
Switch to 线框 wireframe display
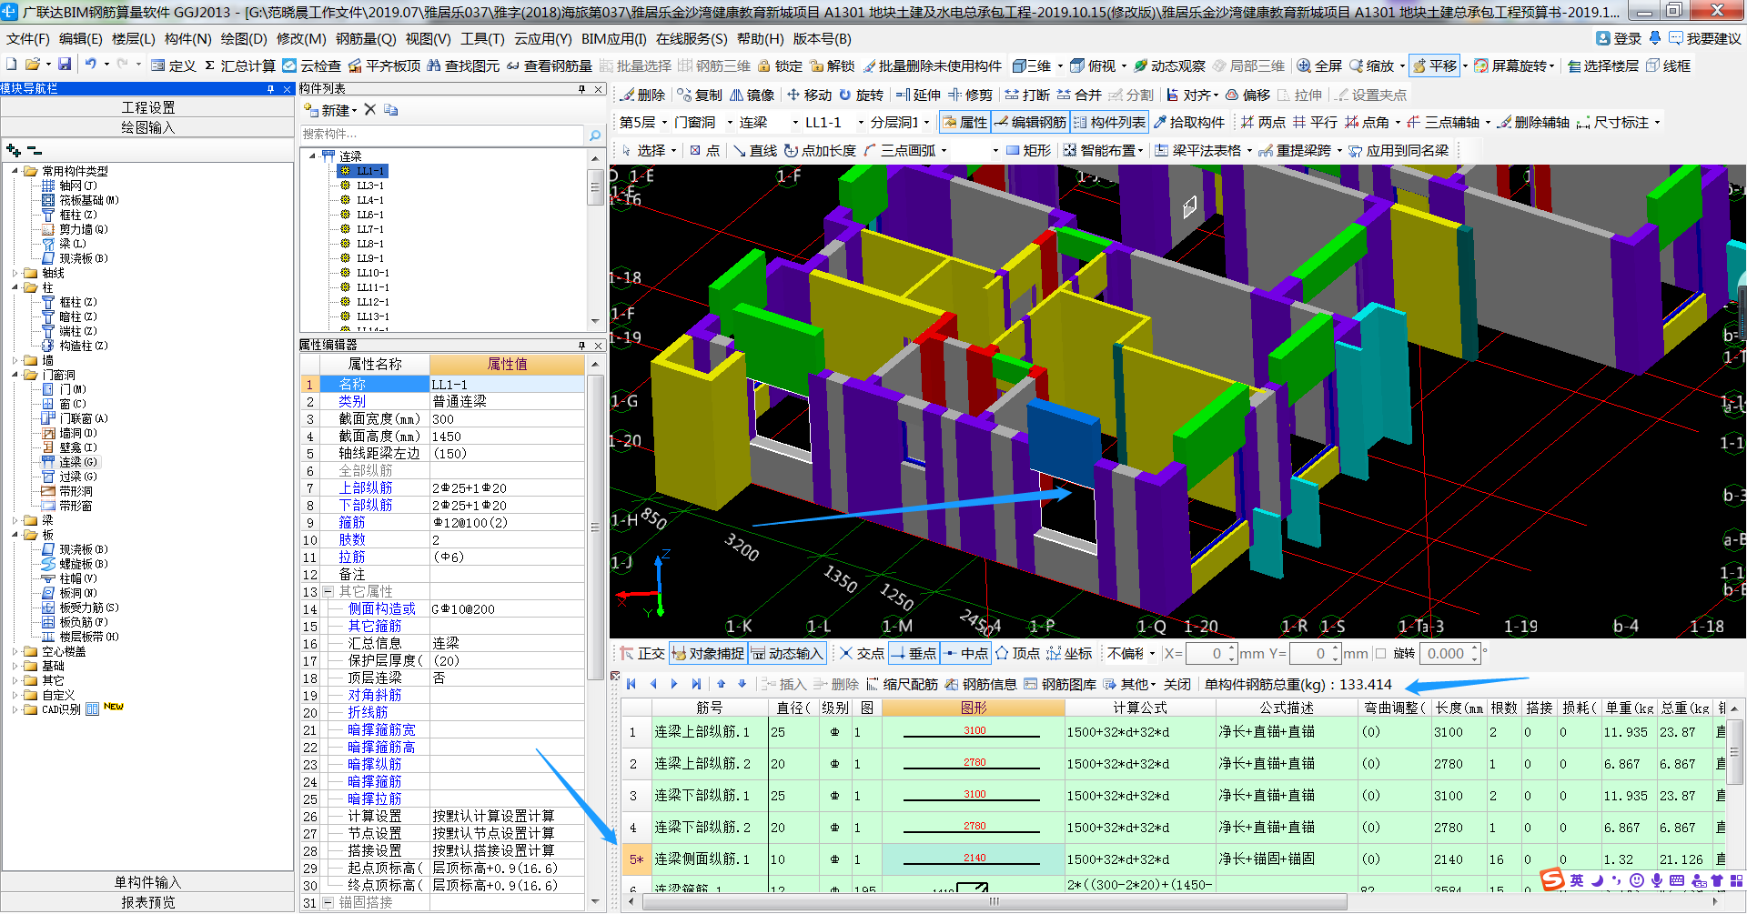1668,65
